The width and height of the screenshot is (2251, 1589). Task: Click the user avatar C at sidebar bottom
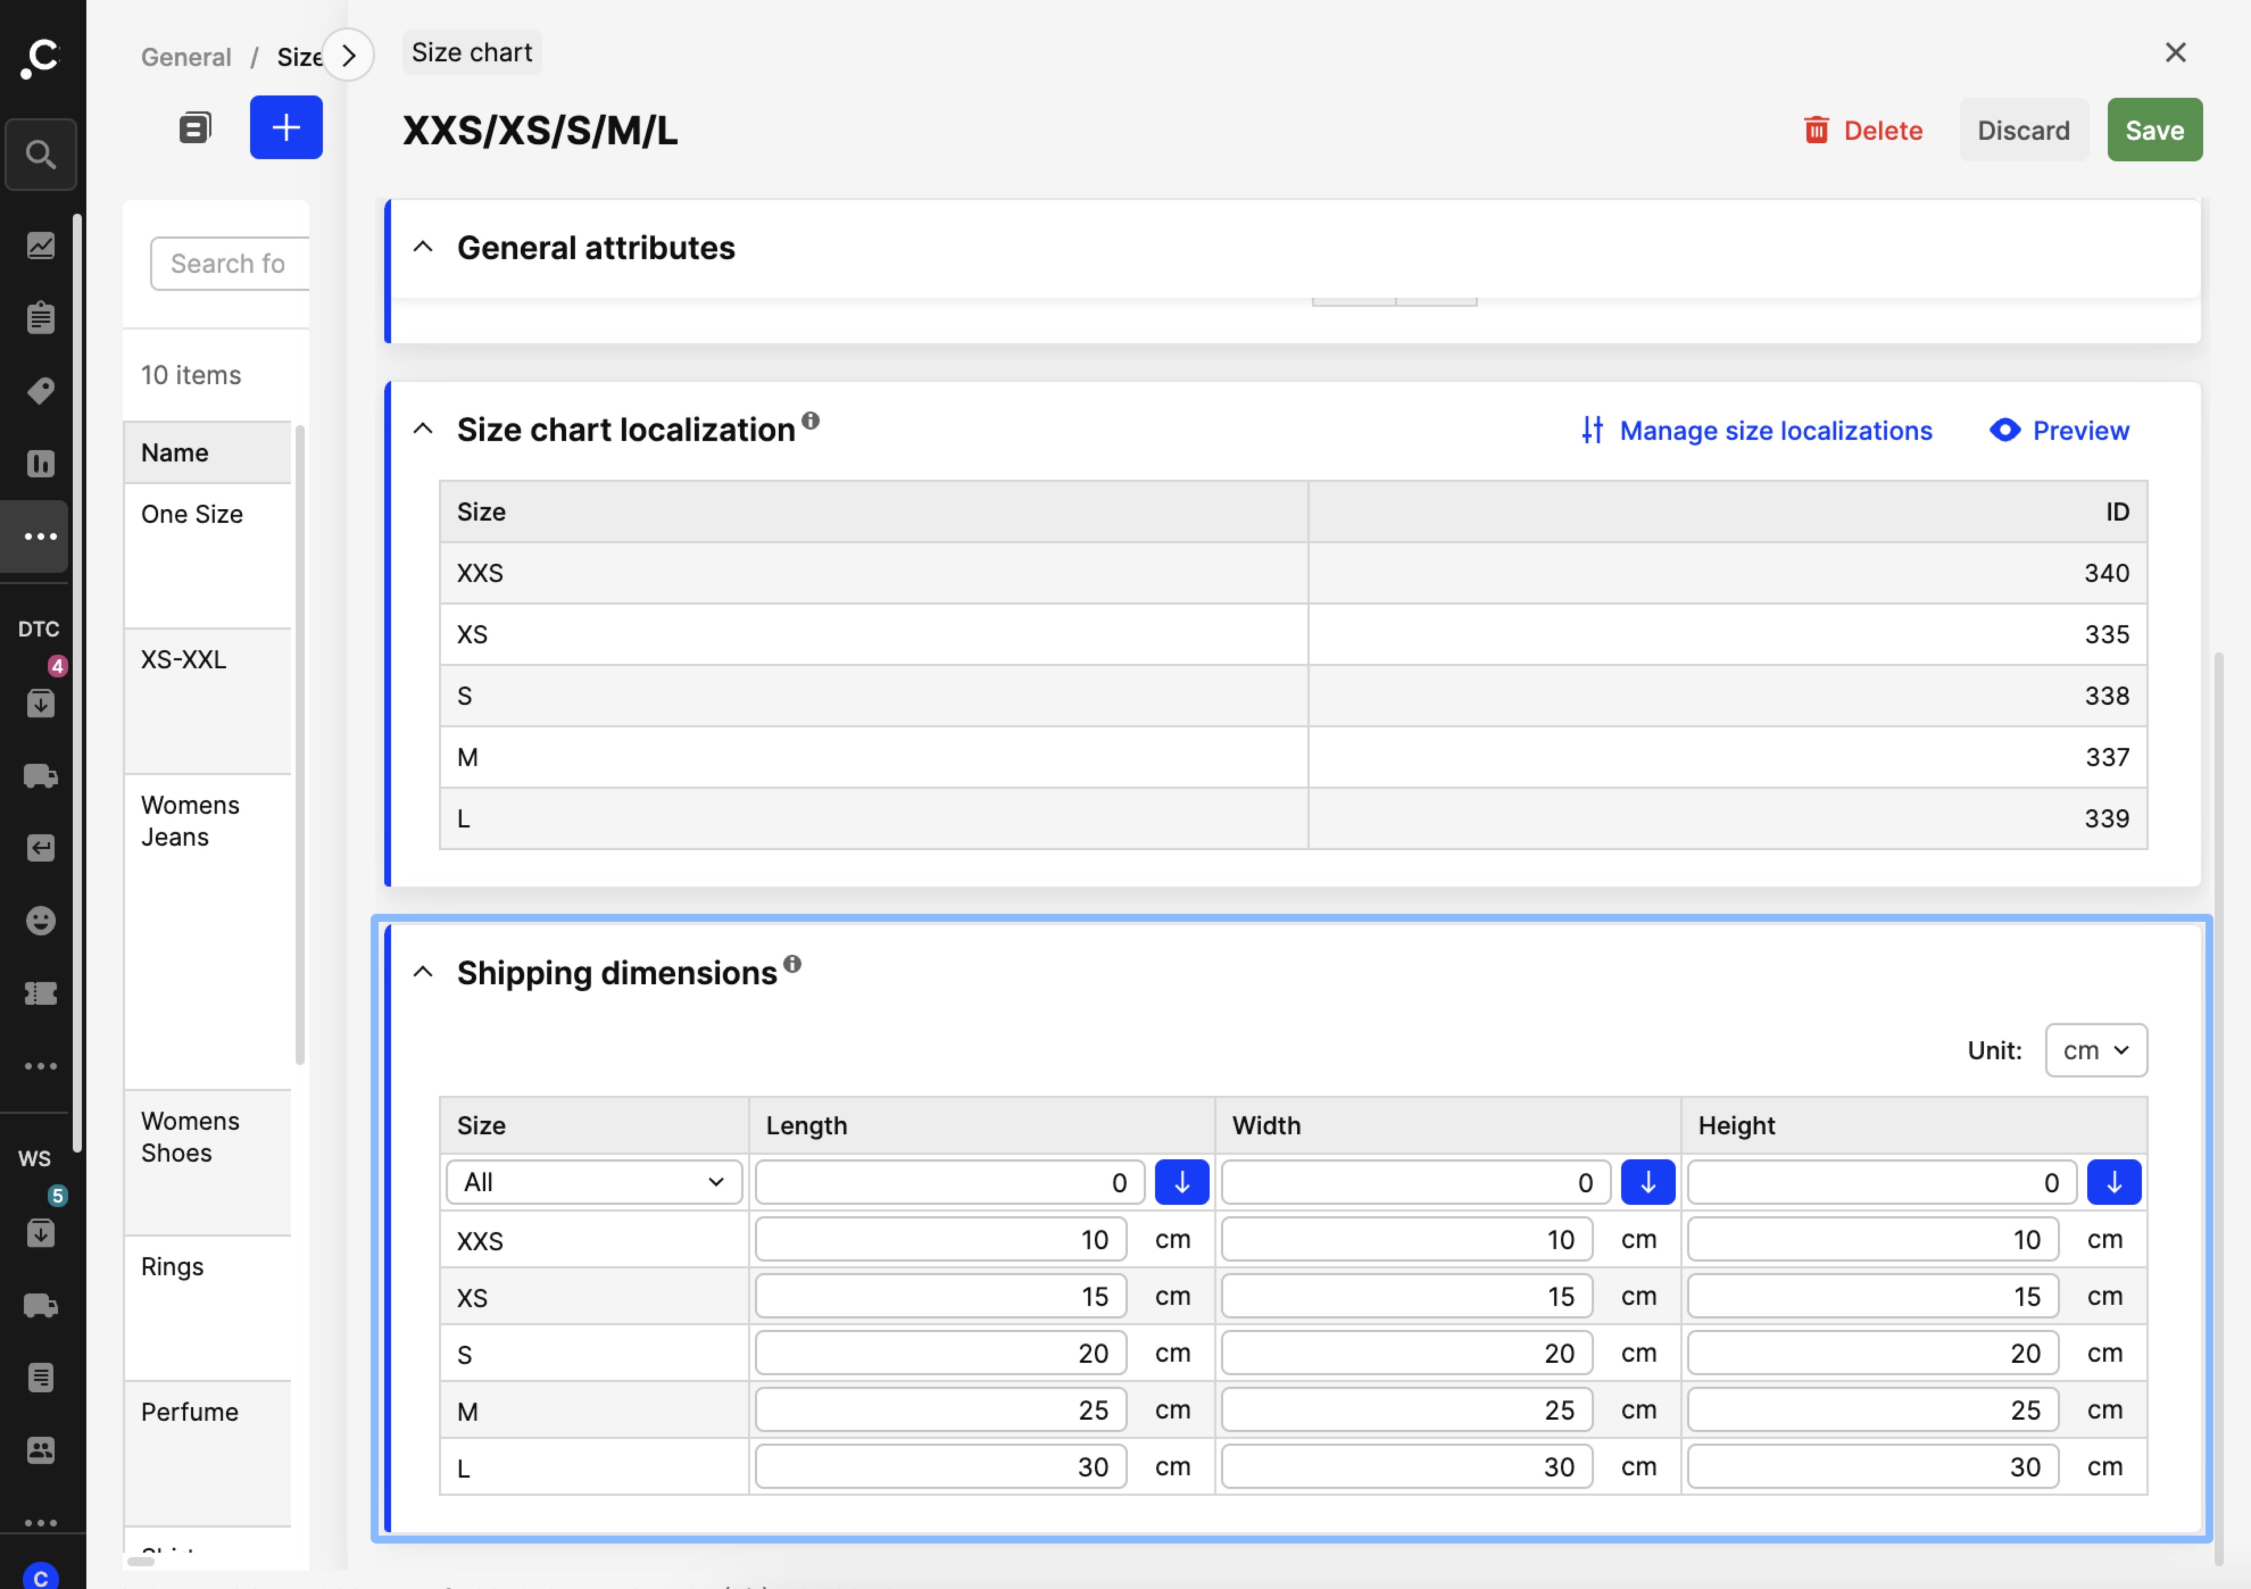click(x=40, y=1576)
